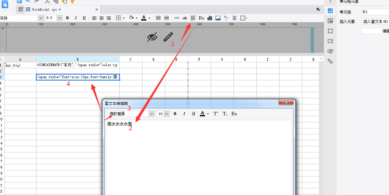Viewport: 389px width, 195px height.
Task: Align cell text left
Action: pyautogui.click(x=95, y=18)
